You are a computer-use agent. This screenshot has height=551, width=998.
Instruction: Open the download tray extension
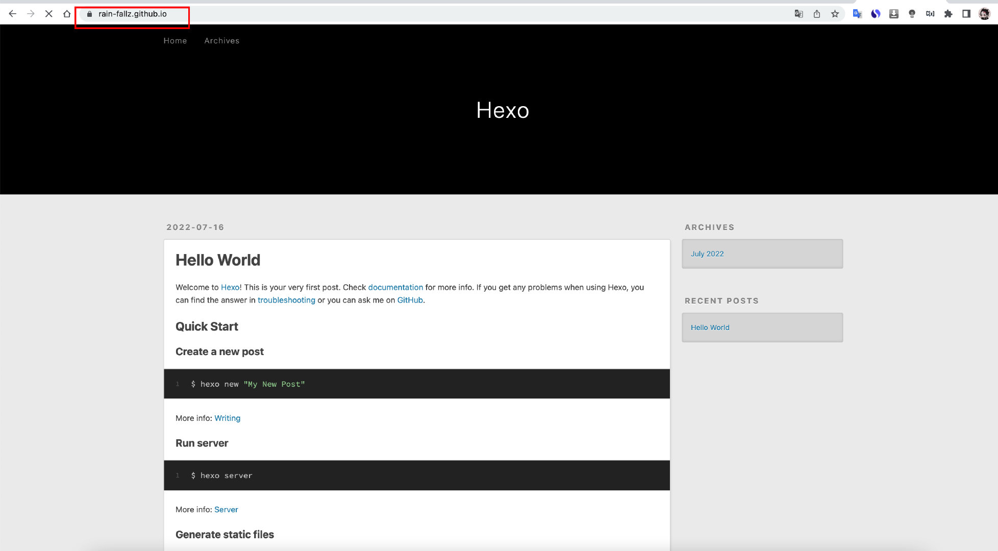tap(894, 14)
